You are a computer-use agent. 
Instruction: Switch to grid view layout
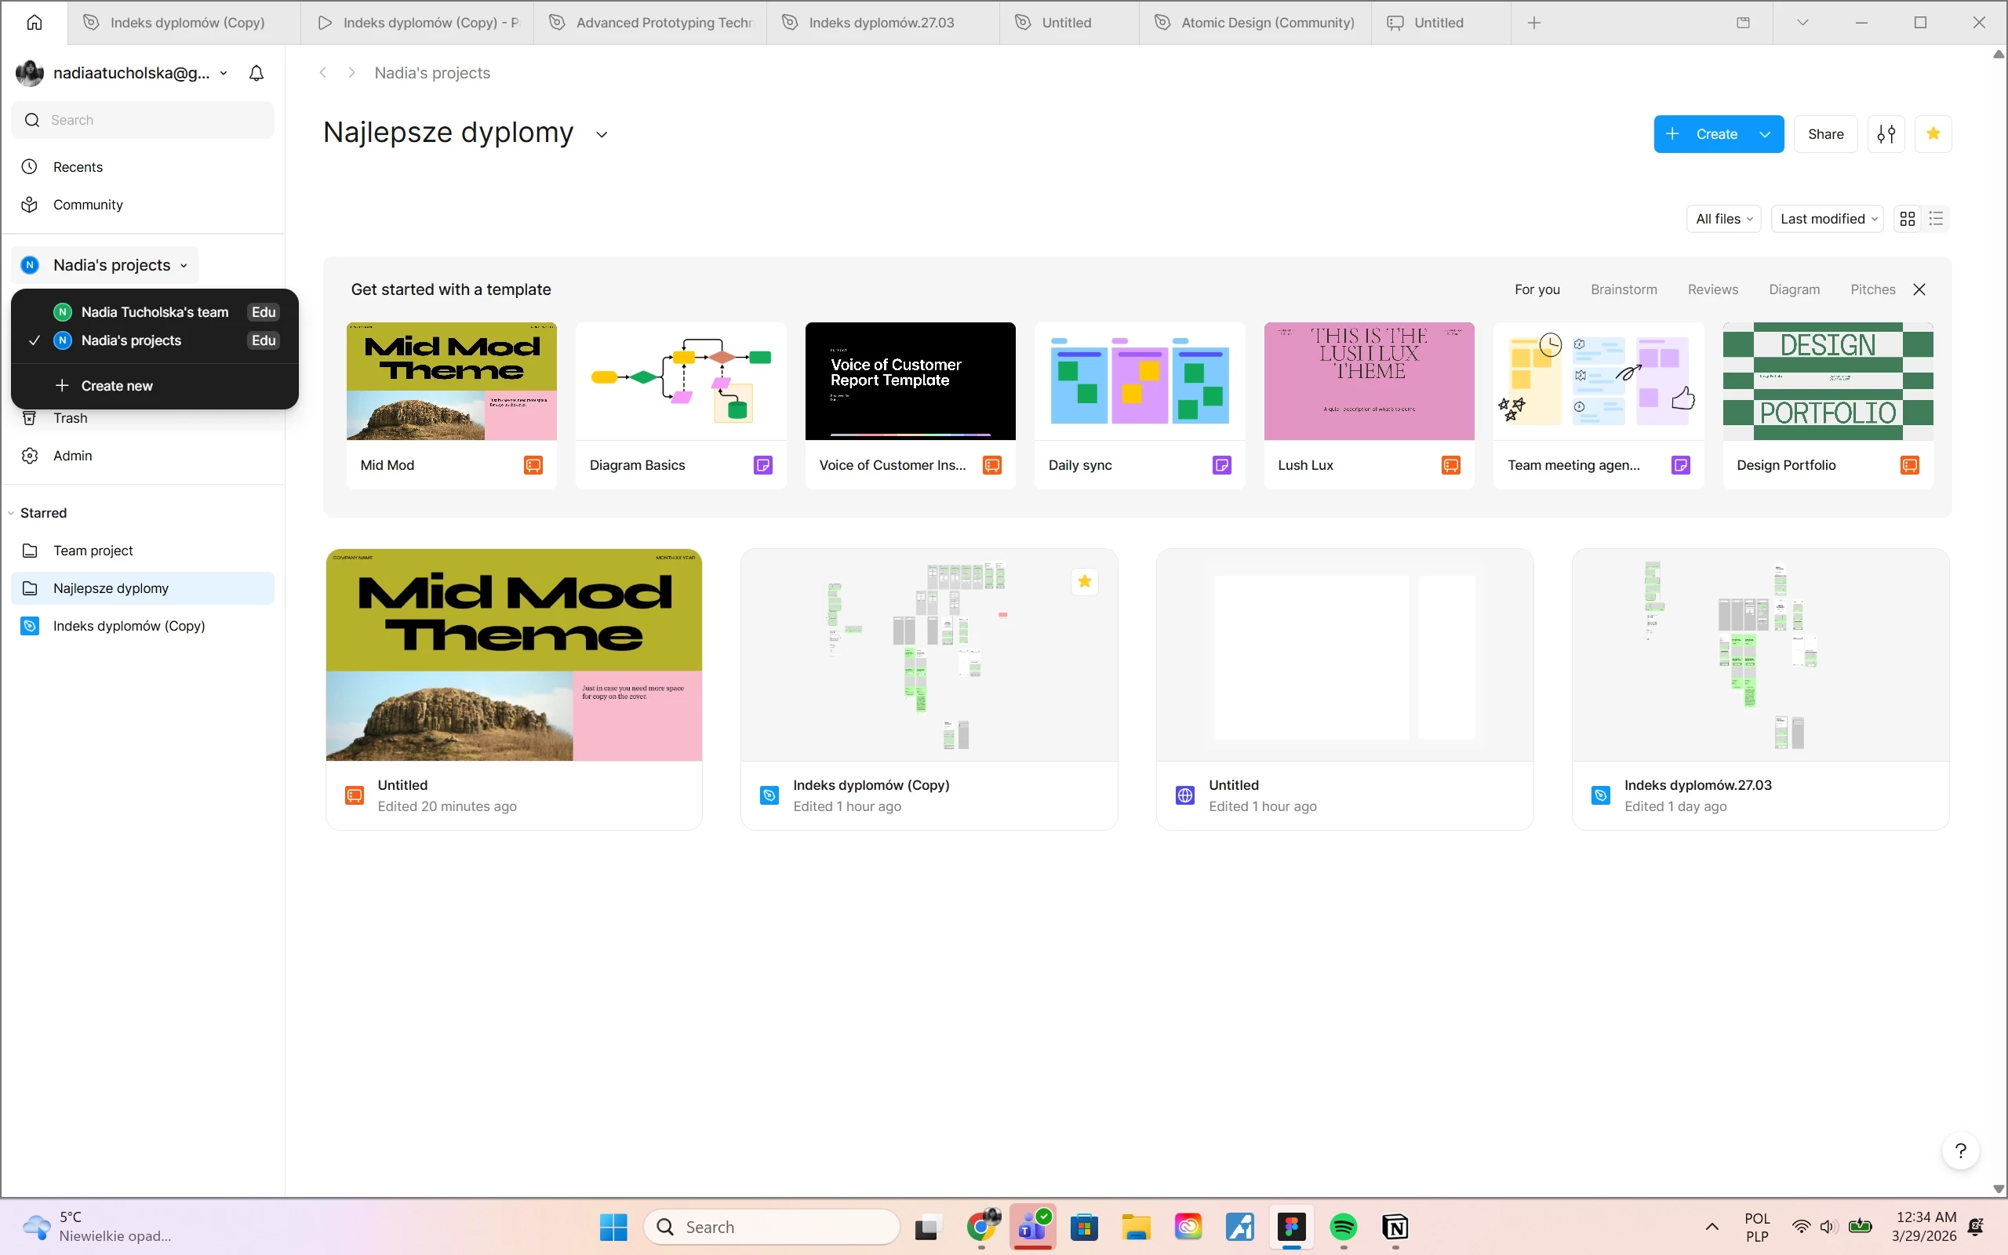(x=1908, y=218)
